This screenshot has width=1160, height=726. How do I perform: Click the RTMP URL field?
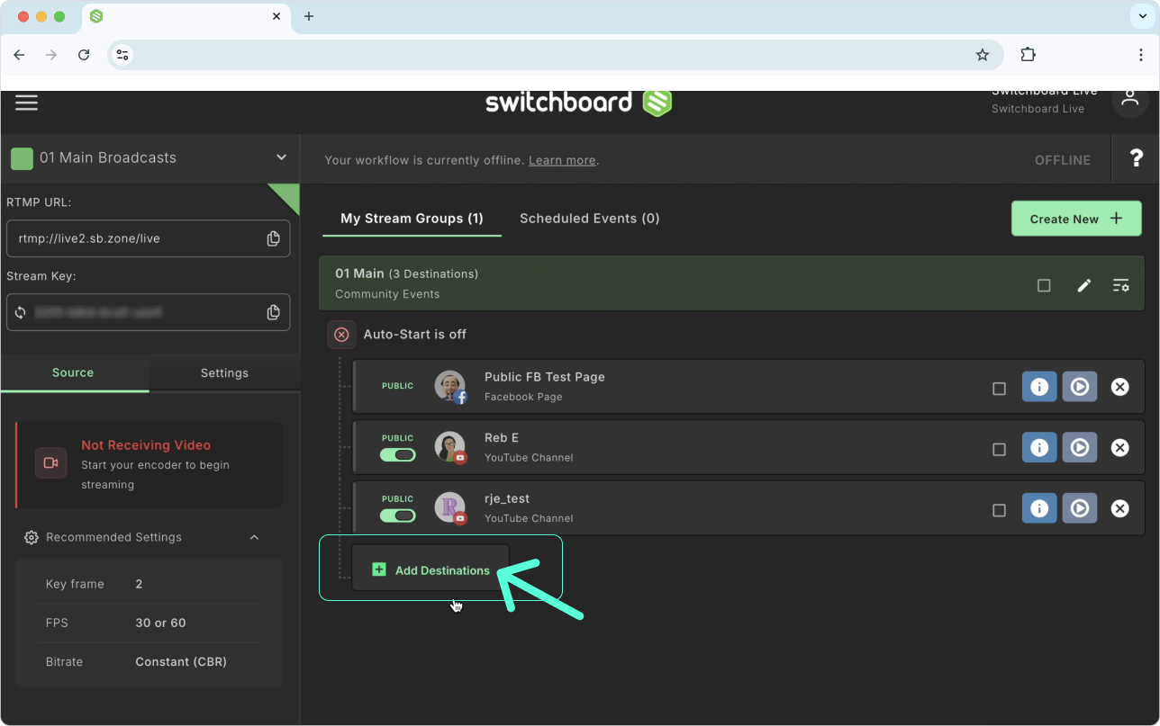pos(149,238)
